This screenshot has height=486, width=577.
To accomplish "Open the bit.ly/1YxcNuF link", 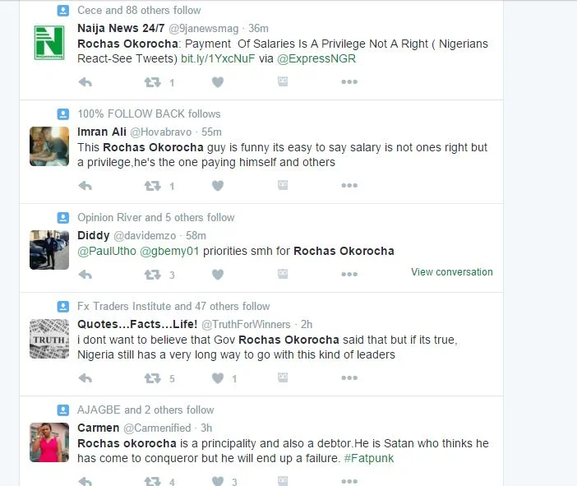I will pyautogui.click(x=218, y=59).
